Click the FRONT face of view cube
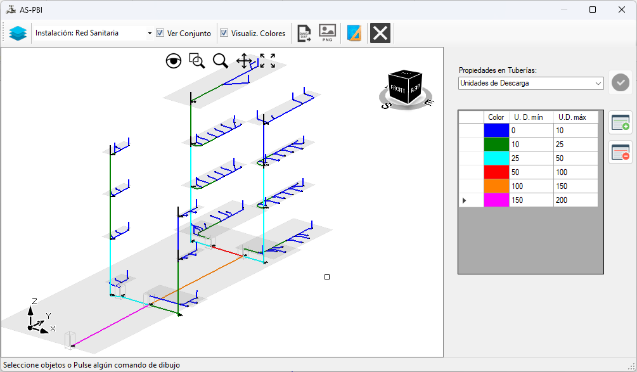Screen dimensions: 637x372 click(x=397, y=89)
